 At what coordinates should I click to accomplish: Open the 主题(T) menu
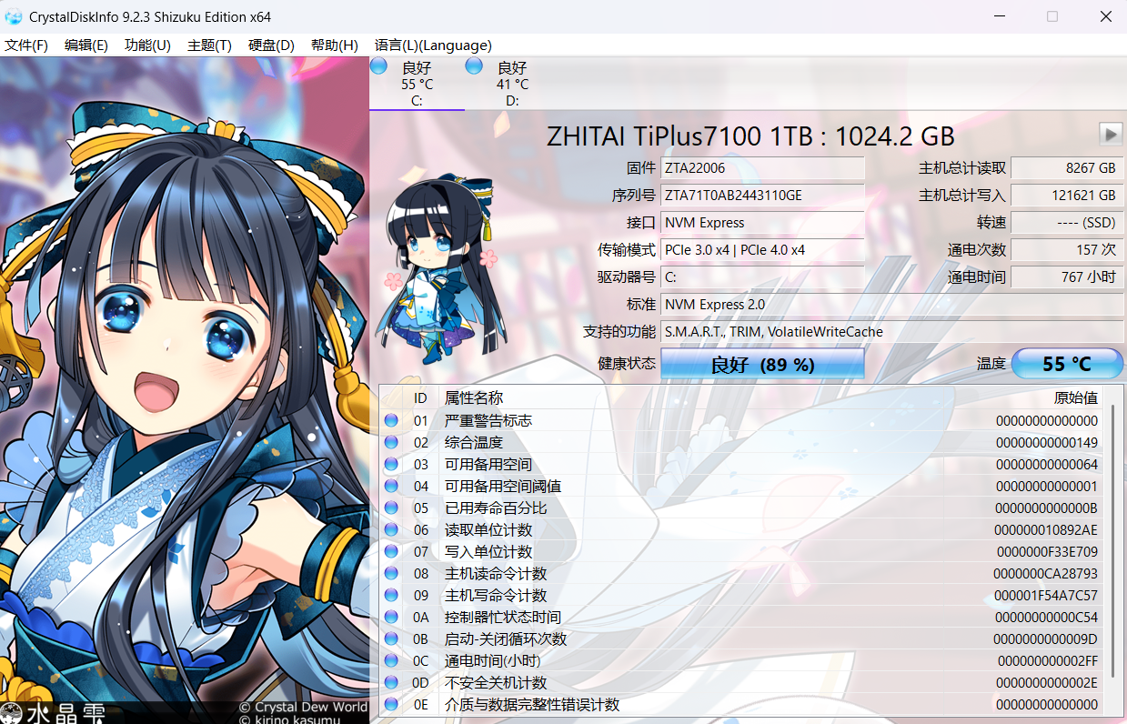(x=209, y=45)
